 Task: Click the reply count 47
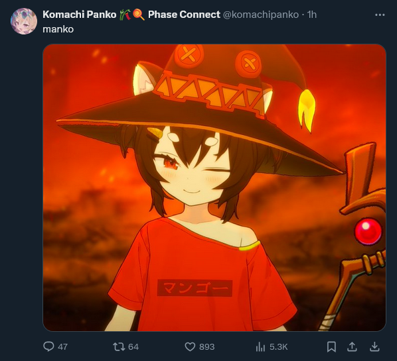(x=62, y=347)
